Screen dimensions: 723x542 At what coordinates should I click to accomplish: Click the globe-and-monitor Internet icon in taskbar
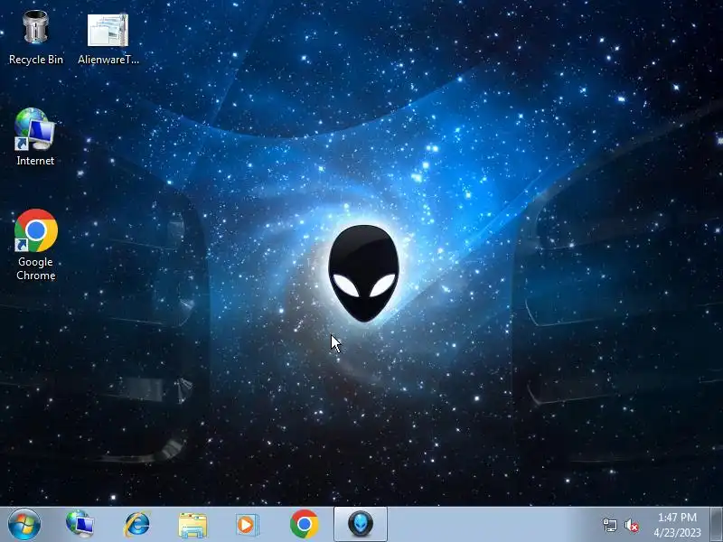pos(80,525)
